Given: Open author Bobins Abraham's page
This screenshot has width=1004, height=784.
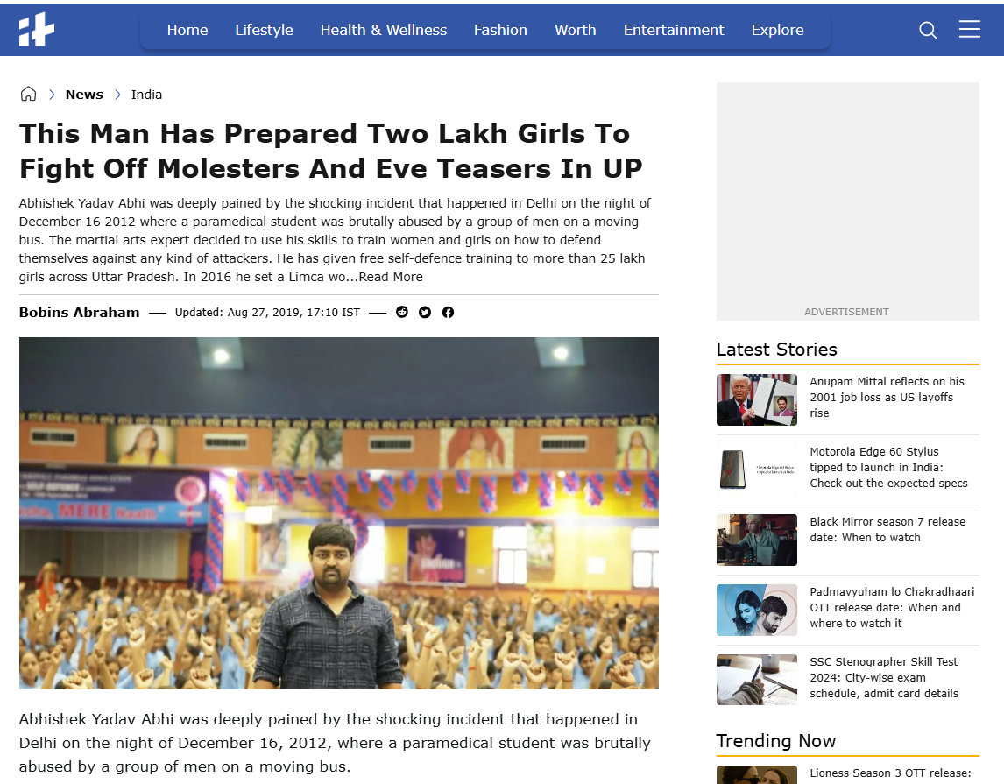Looking at the screenshot, I should [x=80, y=313].
